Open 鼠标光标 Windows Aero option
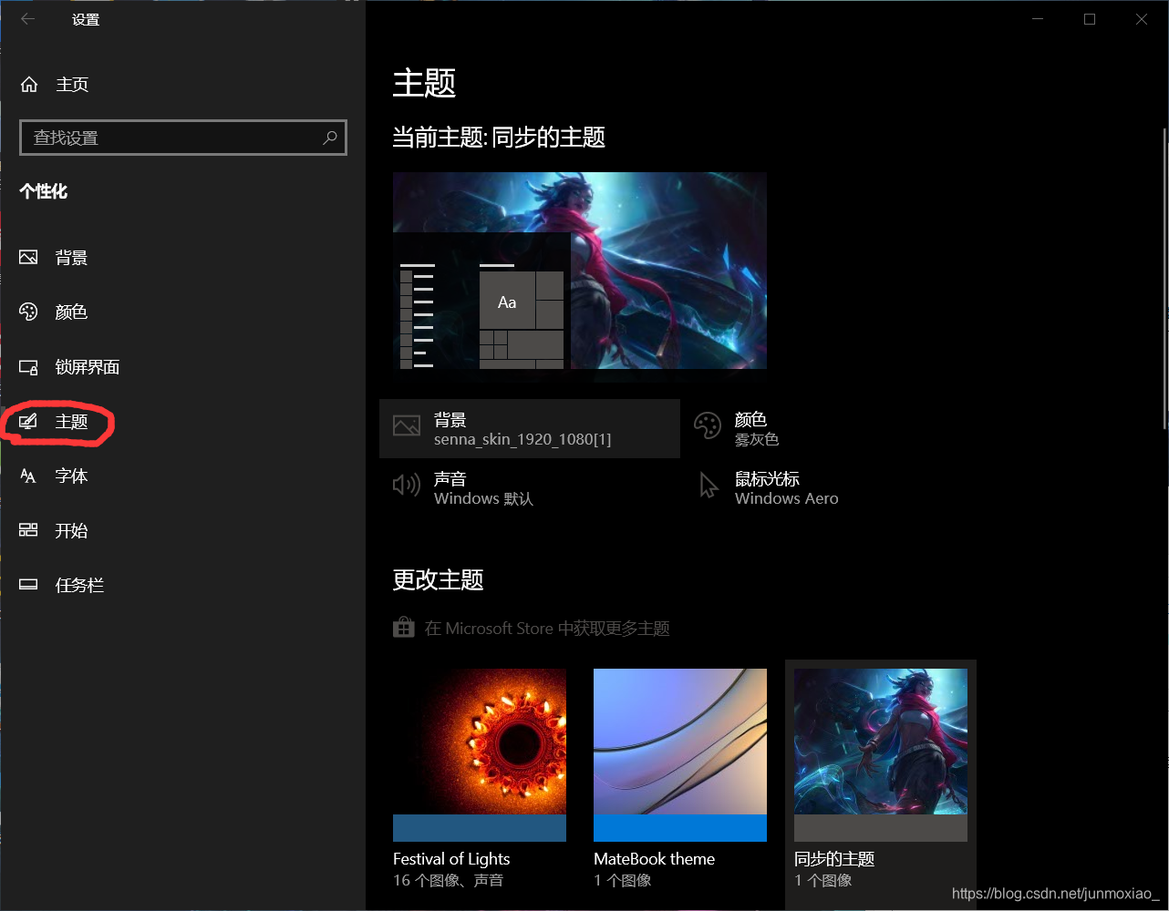 831,487
